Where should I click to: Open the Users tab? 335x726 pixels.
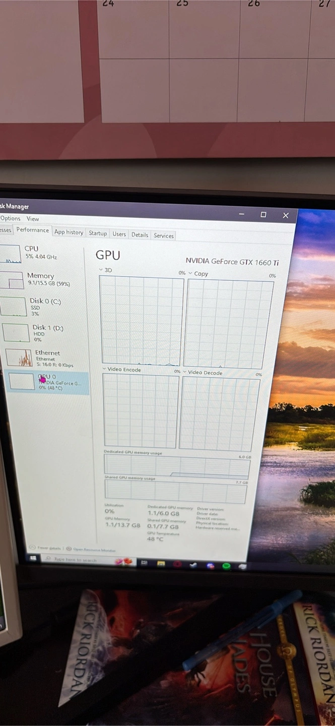click(119, 234)
